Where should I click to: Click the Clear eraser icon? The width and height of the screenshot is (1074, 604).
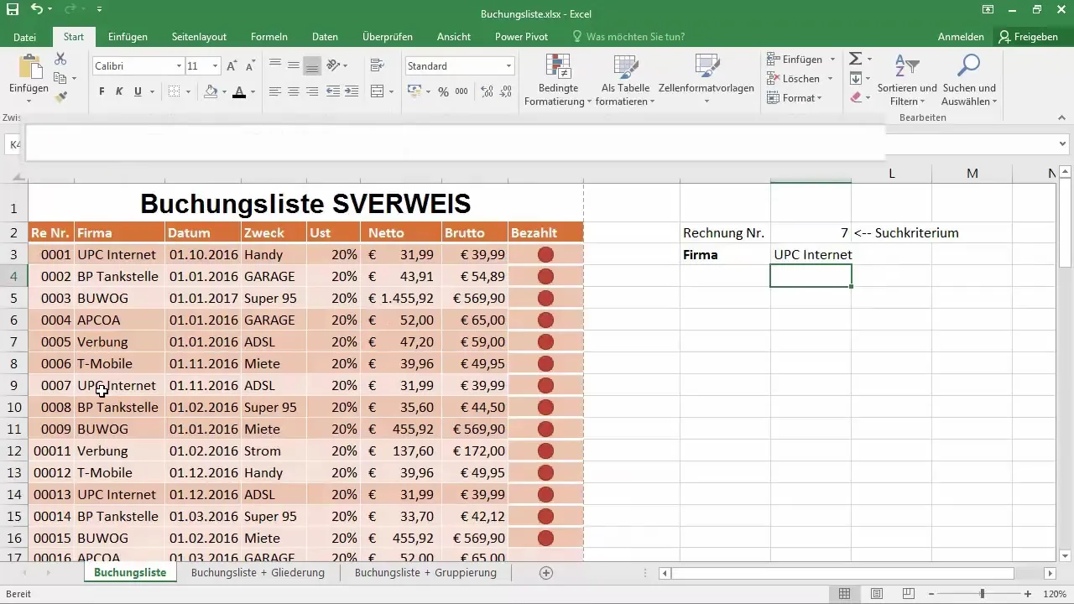(856, 97)
